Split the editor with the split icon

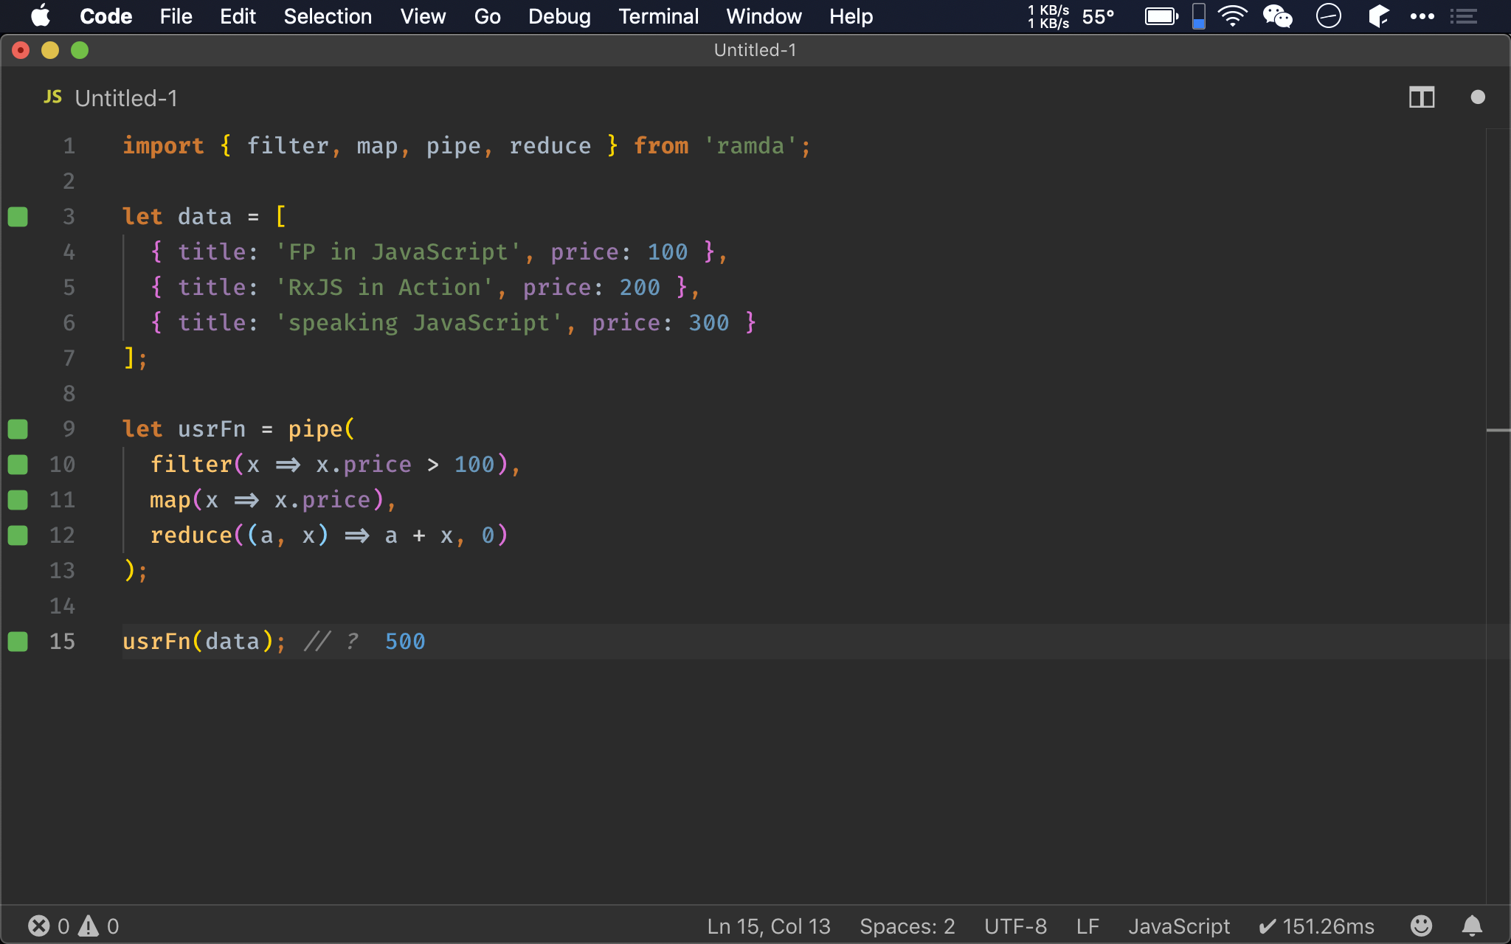[x=1422, y=97]
